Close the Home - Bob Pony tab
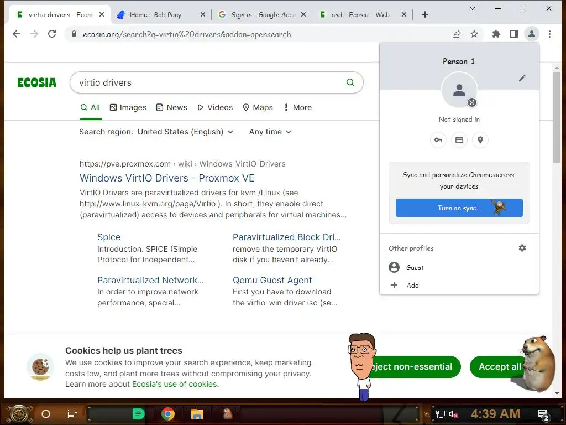566x425 pixels. 203,14
